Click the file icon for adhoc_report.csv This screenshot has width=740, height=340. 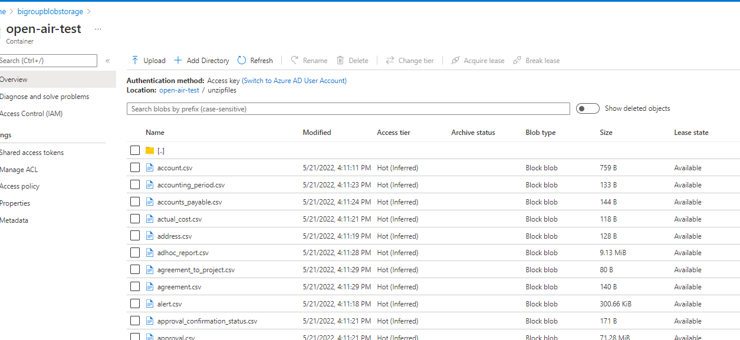[150, 253]
